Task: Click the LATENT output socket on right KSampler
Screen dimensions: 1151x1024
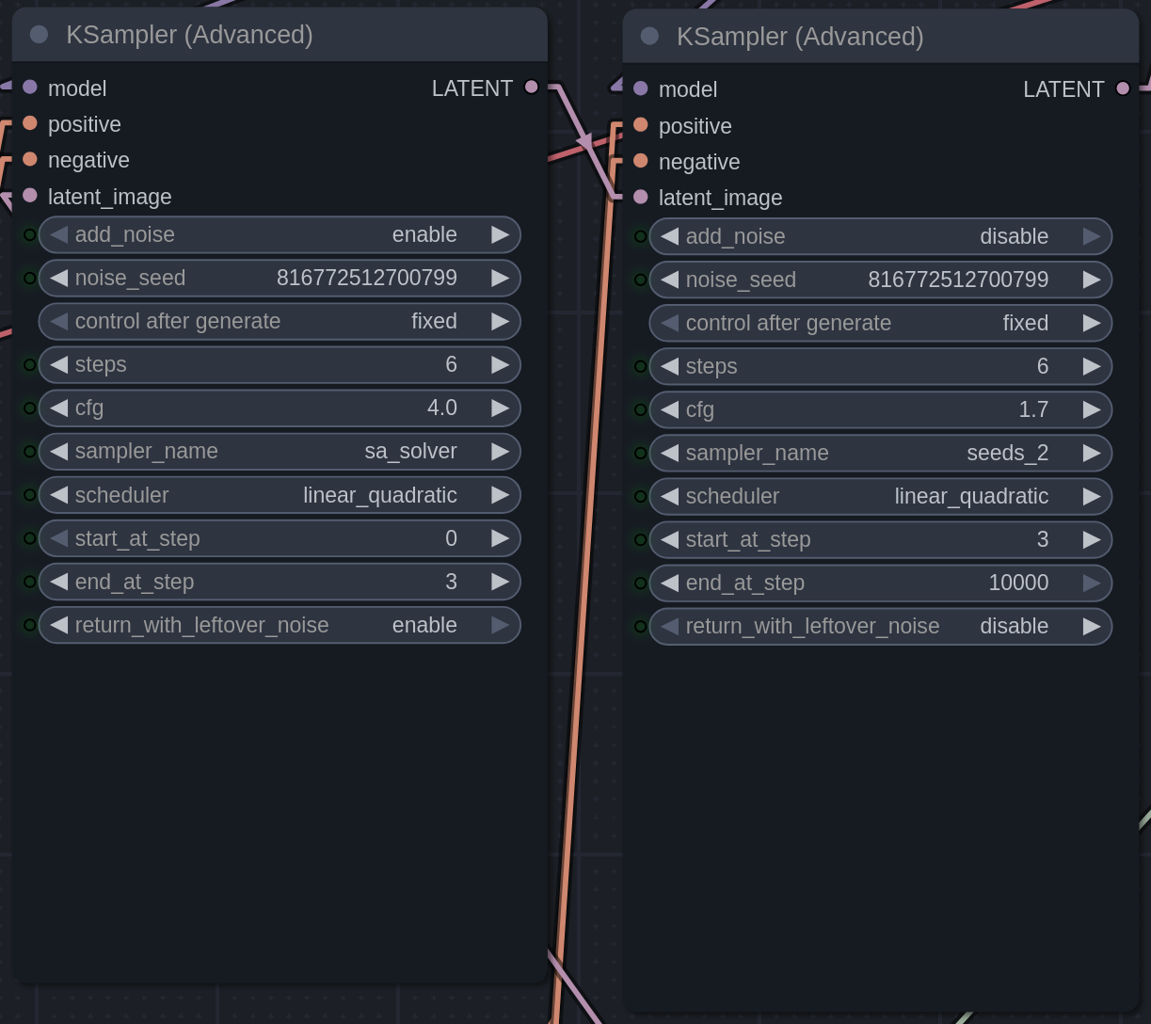Action: [x=1123, y=88]
